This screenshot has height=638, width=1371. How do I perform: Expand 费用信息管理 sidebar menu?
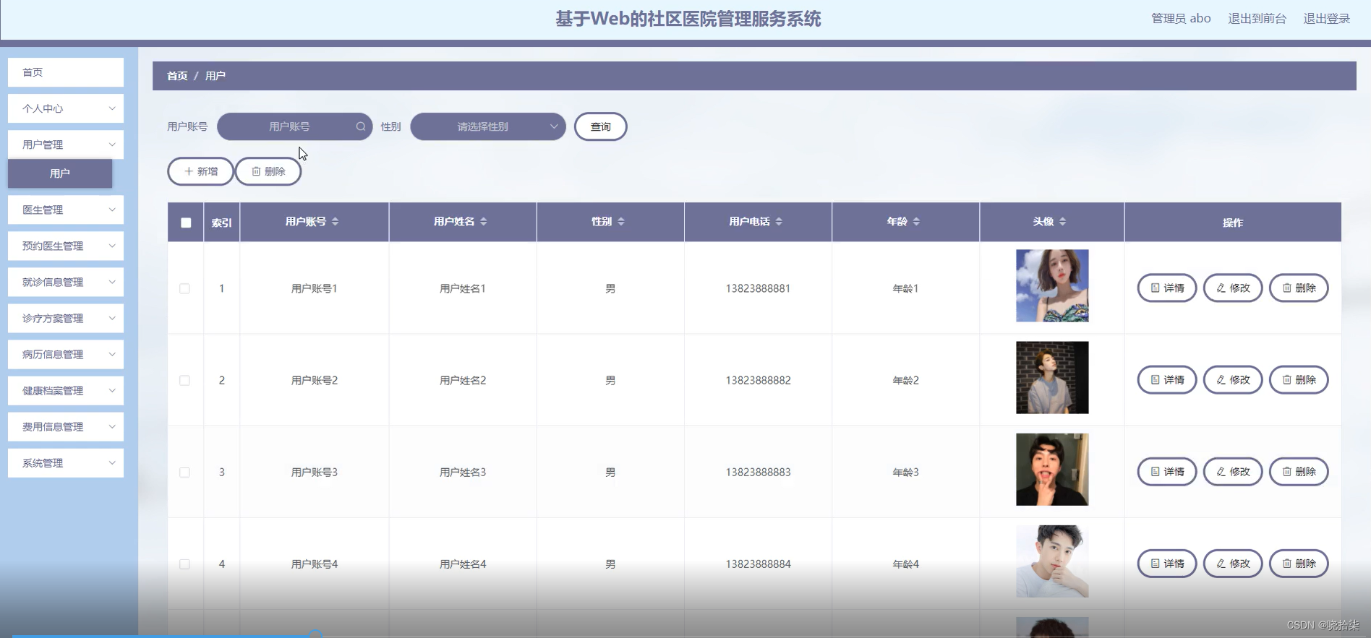(x=66, y=426)
